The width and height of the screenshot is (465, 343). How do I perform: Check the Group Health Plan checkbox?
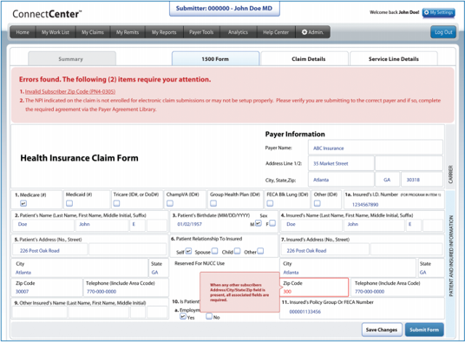coord(213,203)
